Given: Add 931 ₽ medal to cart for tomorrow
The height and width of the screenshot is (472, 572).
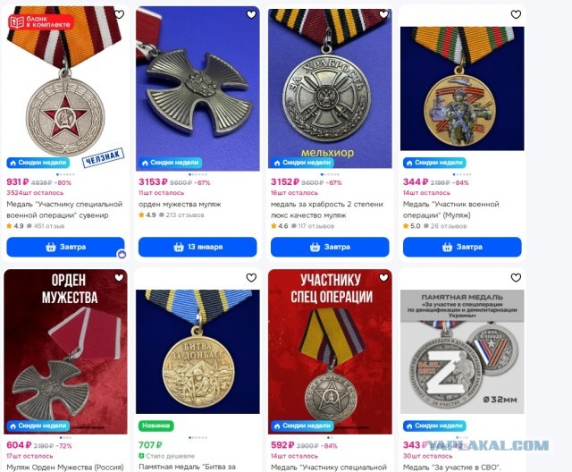Looking at the screenshot, I should coord(65,247).
